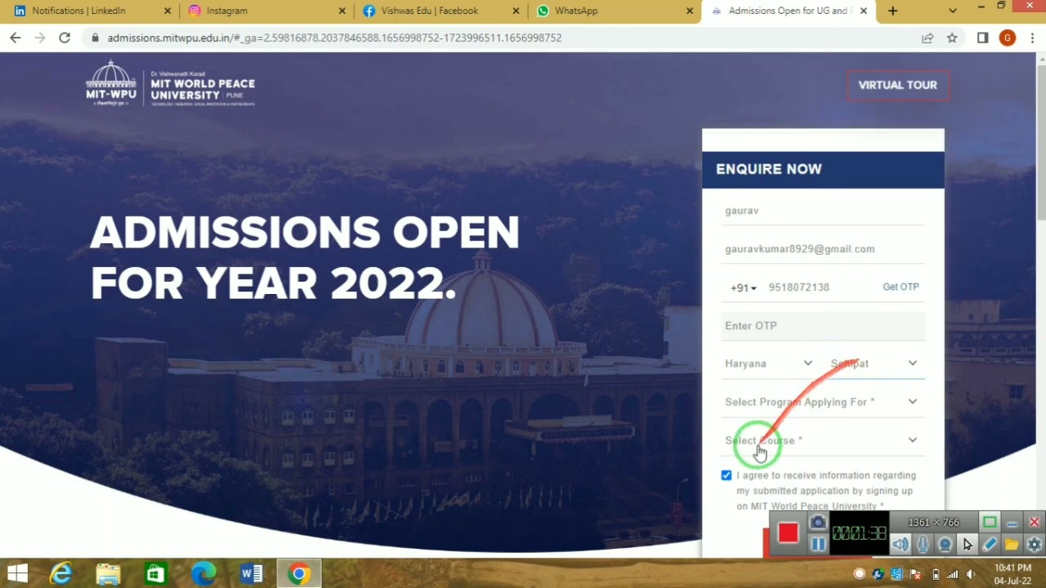Image resolution: width=1046 pixels, height=588 pixels.
Task: Open the recorder settings gear
Action: tap(1034, 544)
